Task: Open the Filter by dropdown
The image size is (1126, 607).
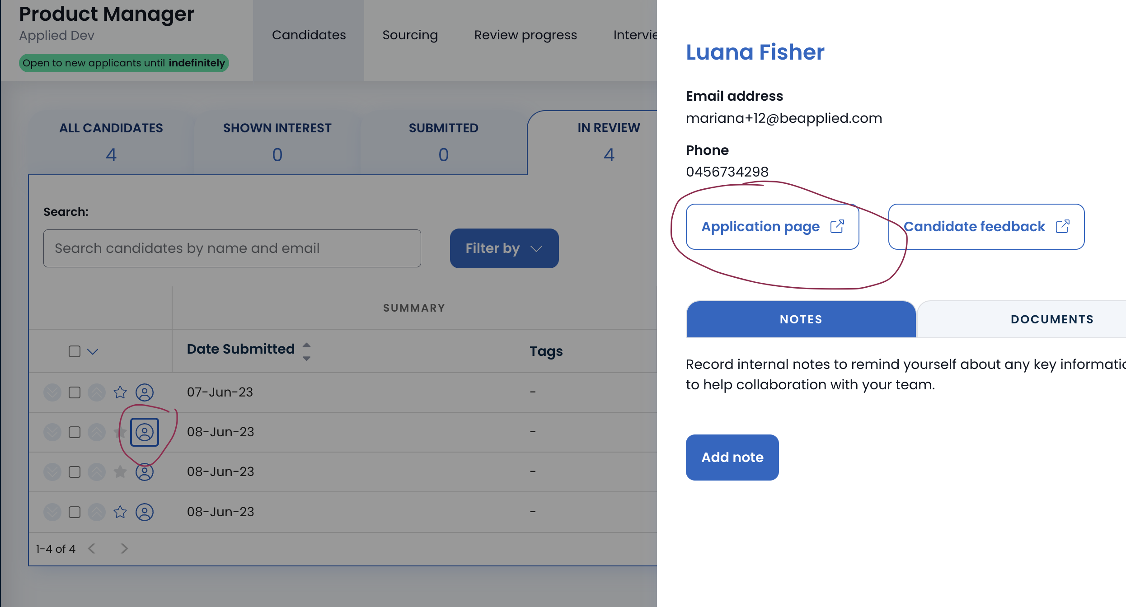Action: pos(504,248)
